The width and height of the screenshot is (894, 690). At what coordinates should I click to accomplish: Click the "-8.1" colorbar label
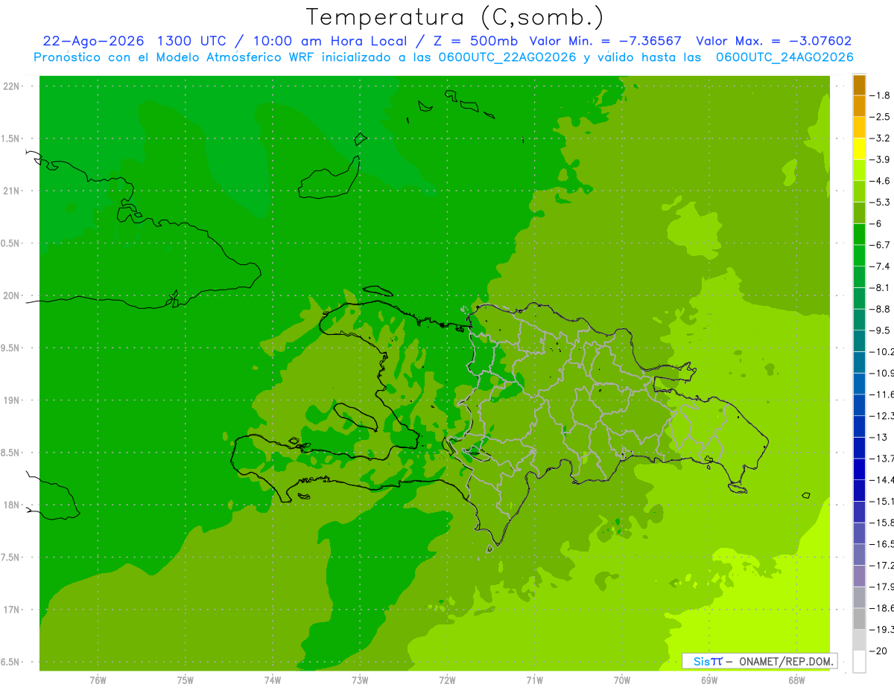[881, 287]
